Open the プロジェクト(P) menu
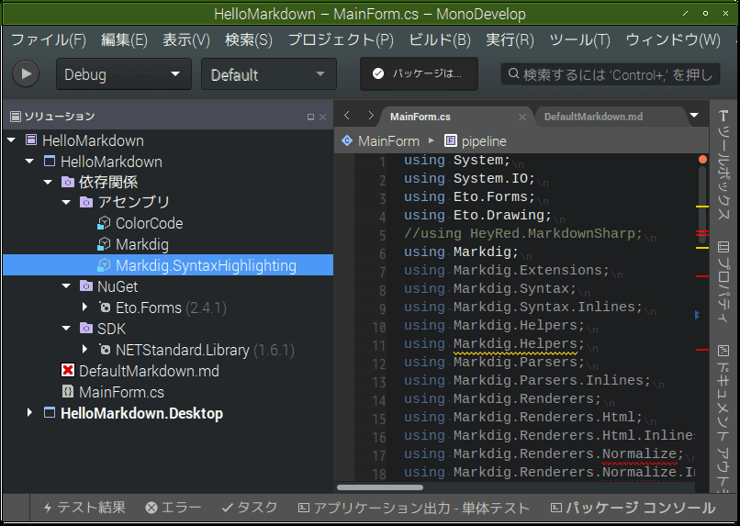Viewport: 740px width, 526px height. [x=341, y=39]
